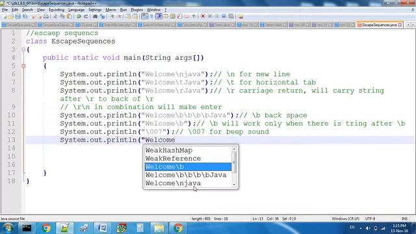Toggle Show All Characters pilcrow icon
The image size is (416, 234).
[x=151, y=16]
